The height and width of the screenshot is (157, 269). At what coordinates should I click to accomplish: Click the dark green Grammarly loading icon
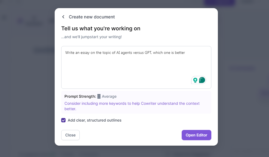tap(202, 80)
